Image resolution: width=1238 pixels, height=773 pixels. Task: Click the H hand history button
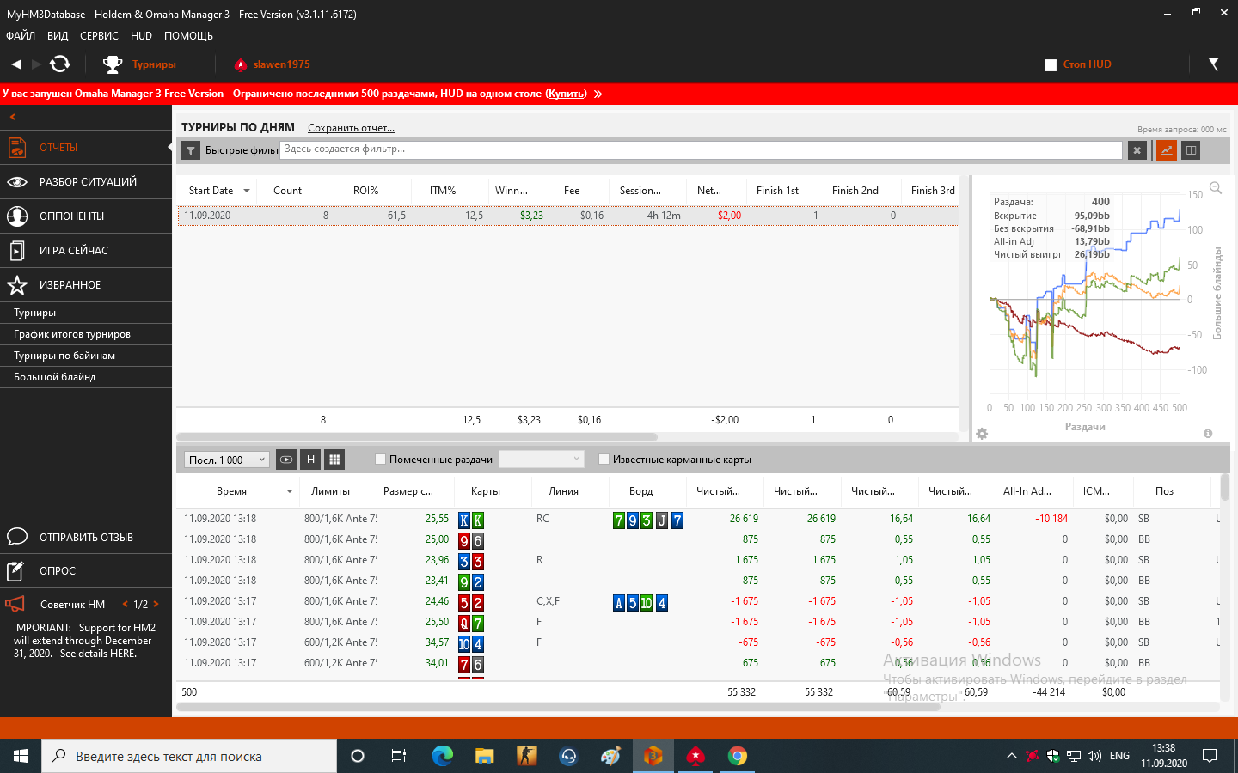coord(310,460)
